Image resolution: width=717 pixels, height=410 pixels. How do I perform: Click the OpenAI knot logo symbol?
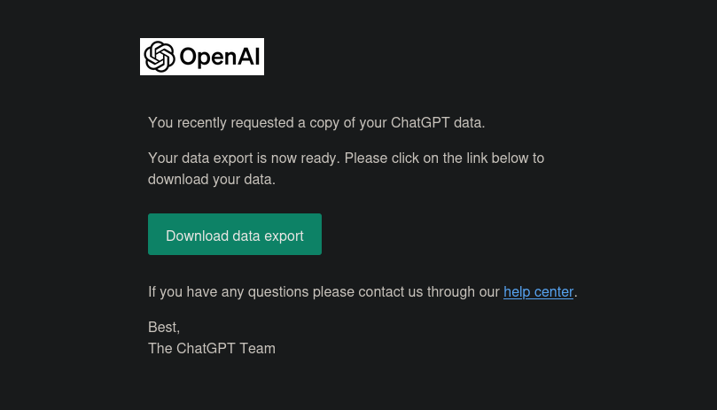click(x=160, y=57)
